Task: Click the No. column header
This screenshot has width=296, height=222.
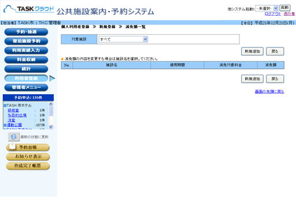Action: pyautogui.click(x=67, y=65)
